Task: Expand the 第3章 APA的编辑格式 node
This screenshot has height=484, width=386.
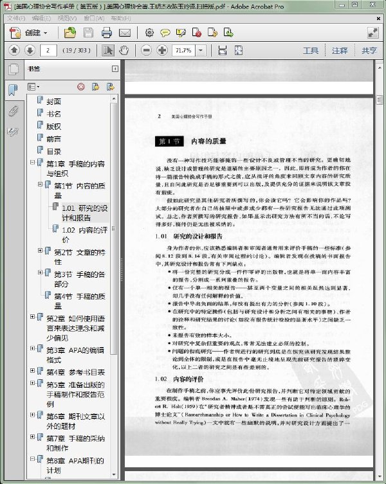Action: click(x=32, y=348)
